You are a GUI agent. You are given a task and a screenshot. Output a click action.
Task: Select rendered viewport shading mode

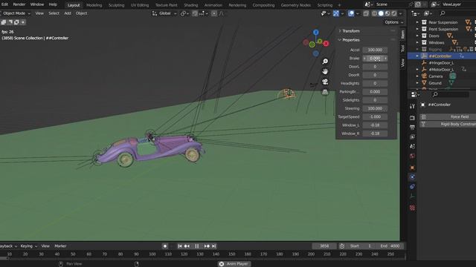tap(394, 13)
